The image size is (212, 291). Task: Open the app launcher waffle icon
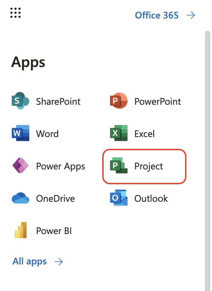click(15, 13)
